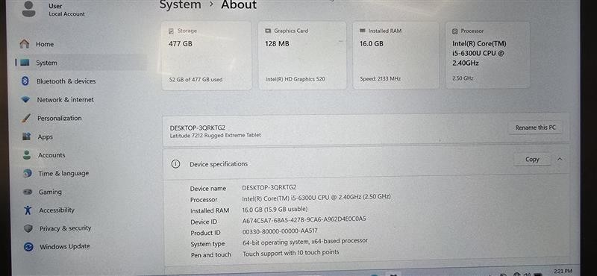The width and height of the screenshot is (597, 276).
Task: Click 'User Local Account' name text
Action: point(66,10)
